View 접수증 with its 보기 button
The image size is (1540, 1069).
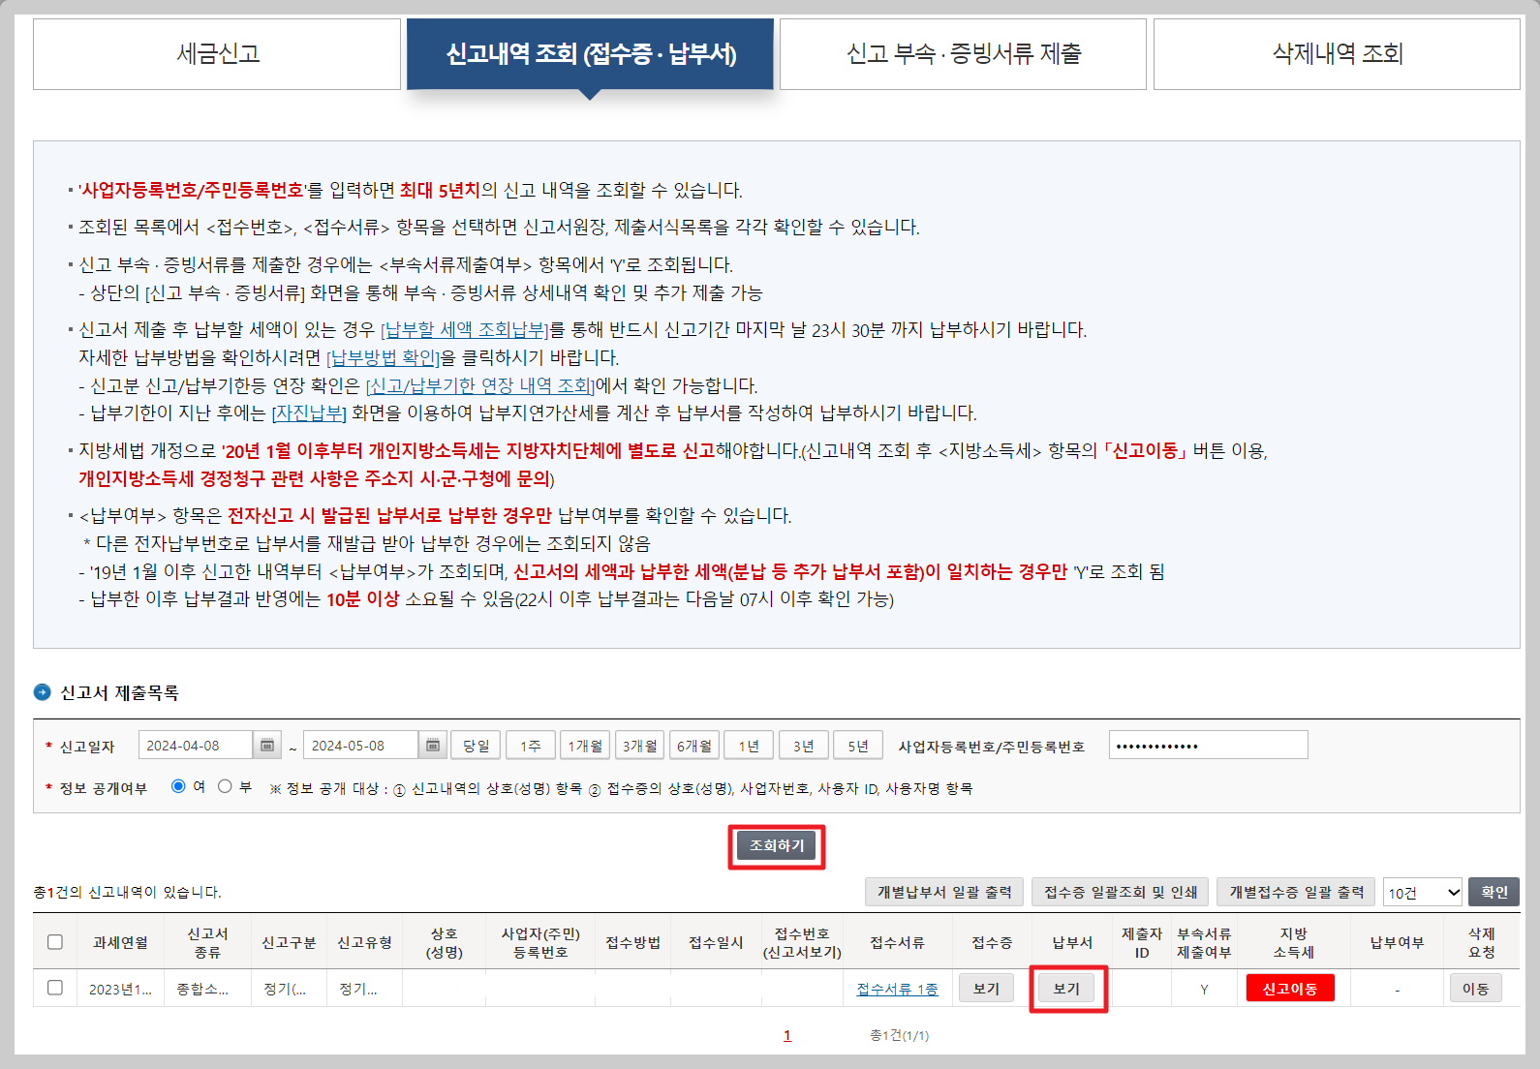986,989
